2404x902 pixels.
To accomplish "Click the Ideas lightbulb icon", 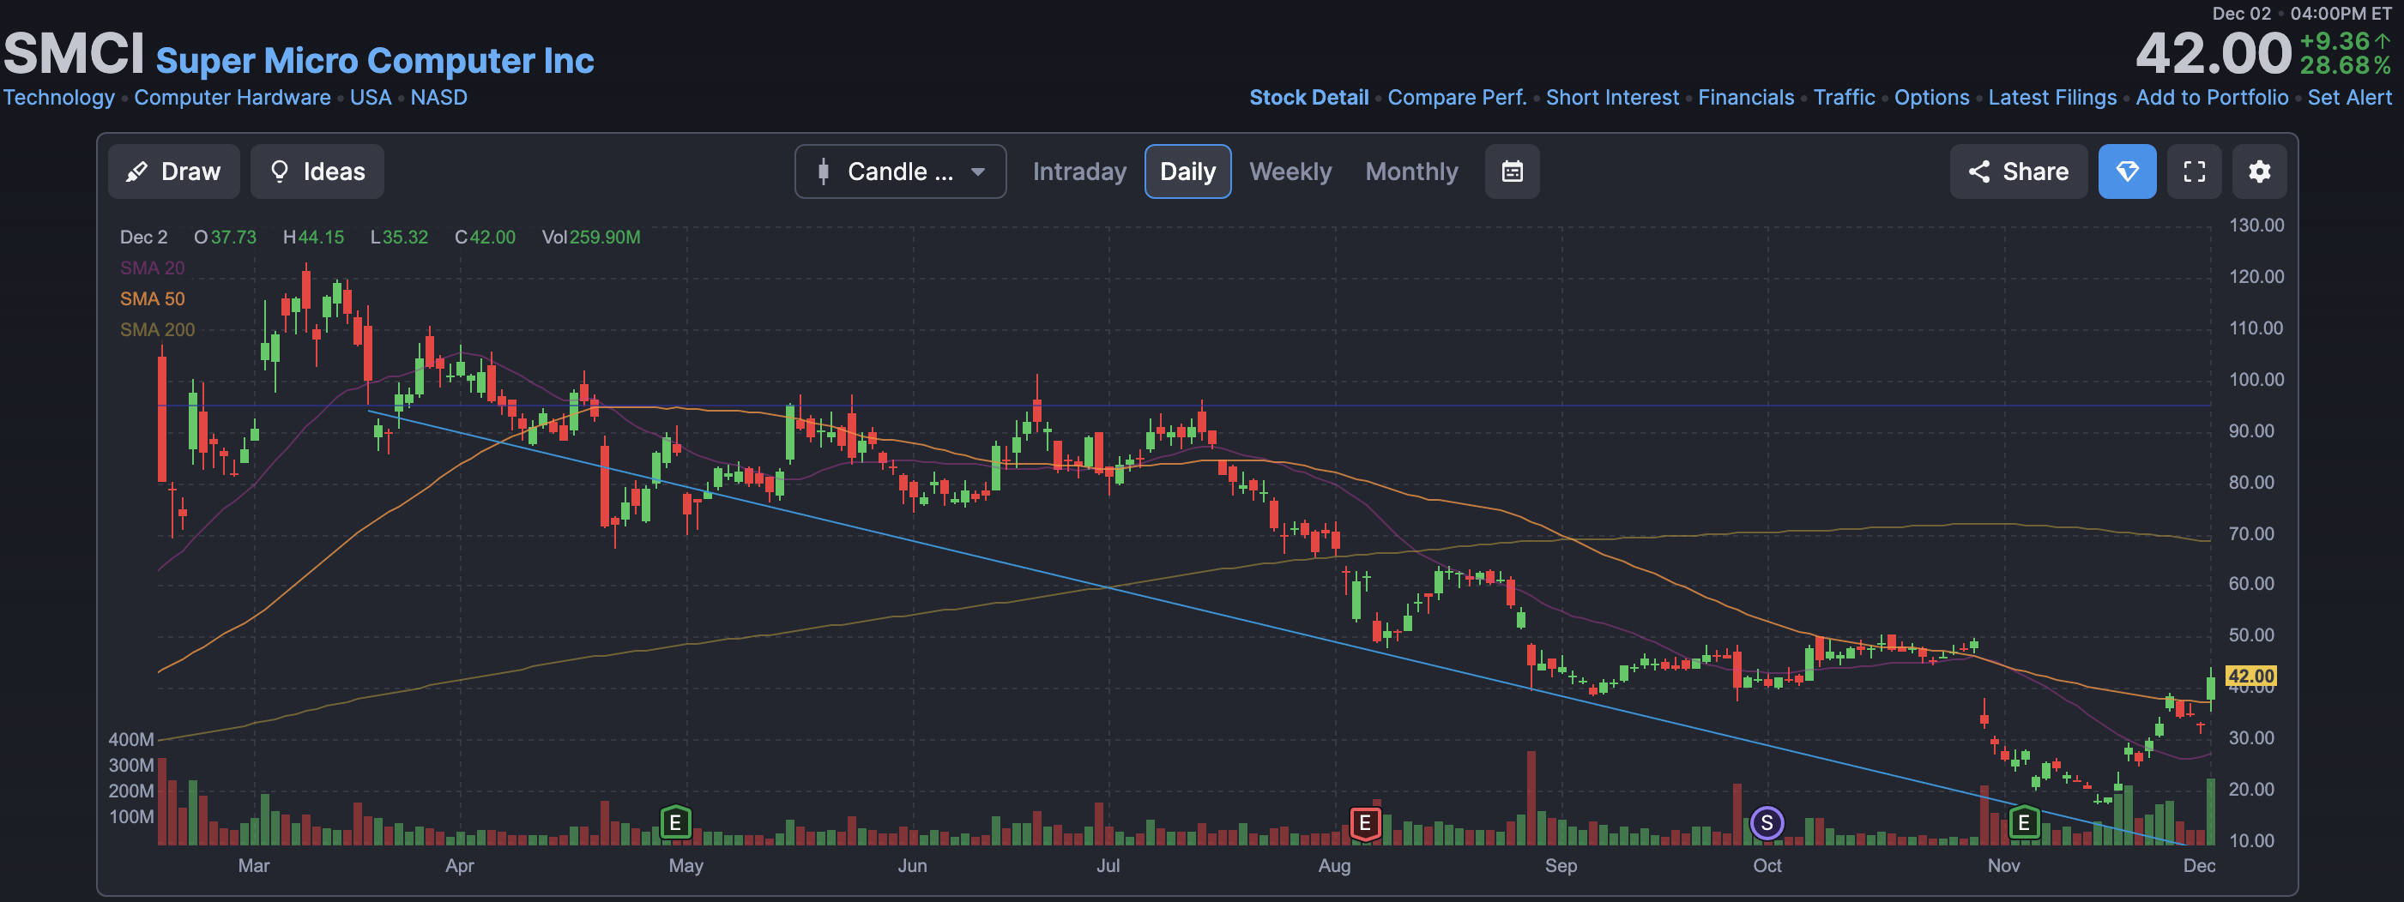I will click(279, 171).
